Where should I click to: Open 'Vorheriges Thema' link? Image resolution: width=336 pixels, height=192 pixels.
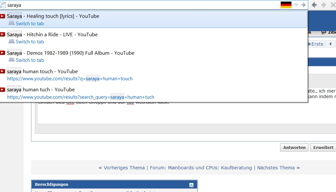click(124, 168)
